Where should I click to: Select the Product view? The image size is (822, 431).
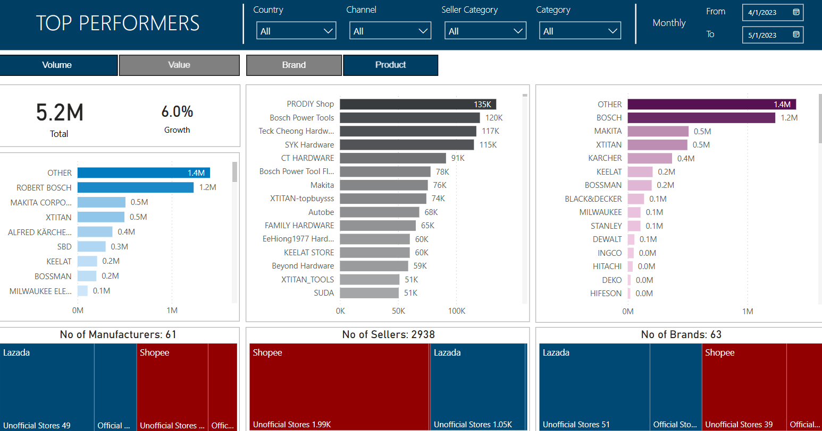391,65
